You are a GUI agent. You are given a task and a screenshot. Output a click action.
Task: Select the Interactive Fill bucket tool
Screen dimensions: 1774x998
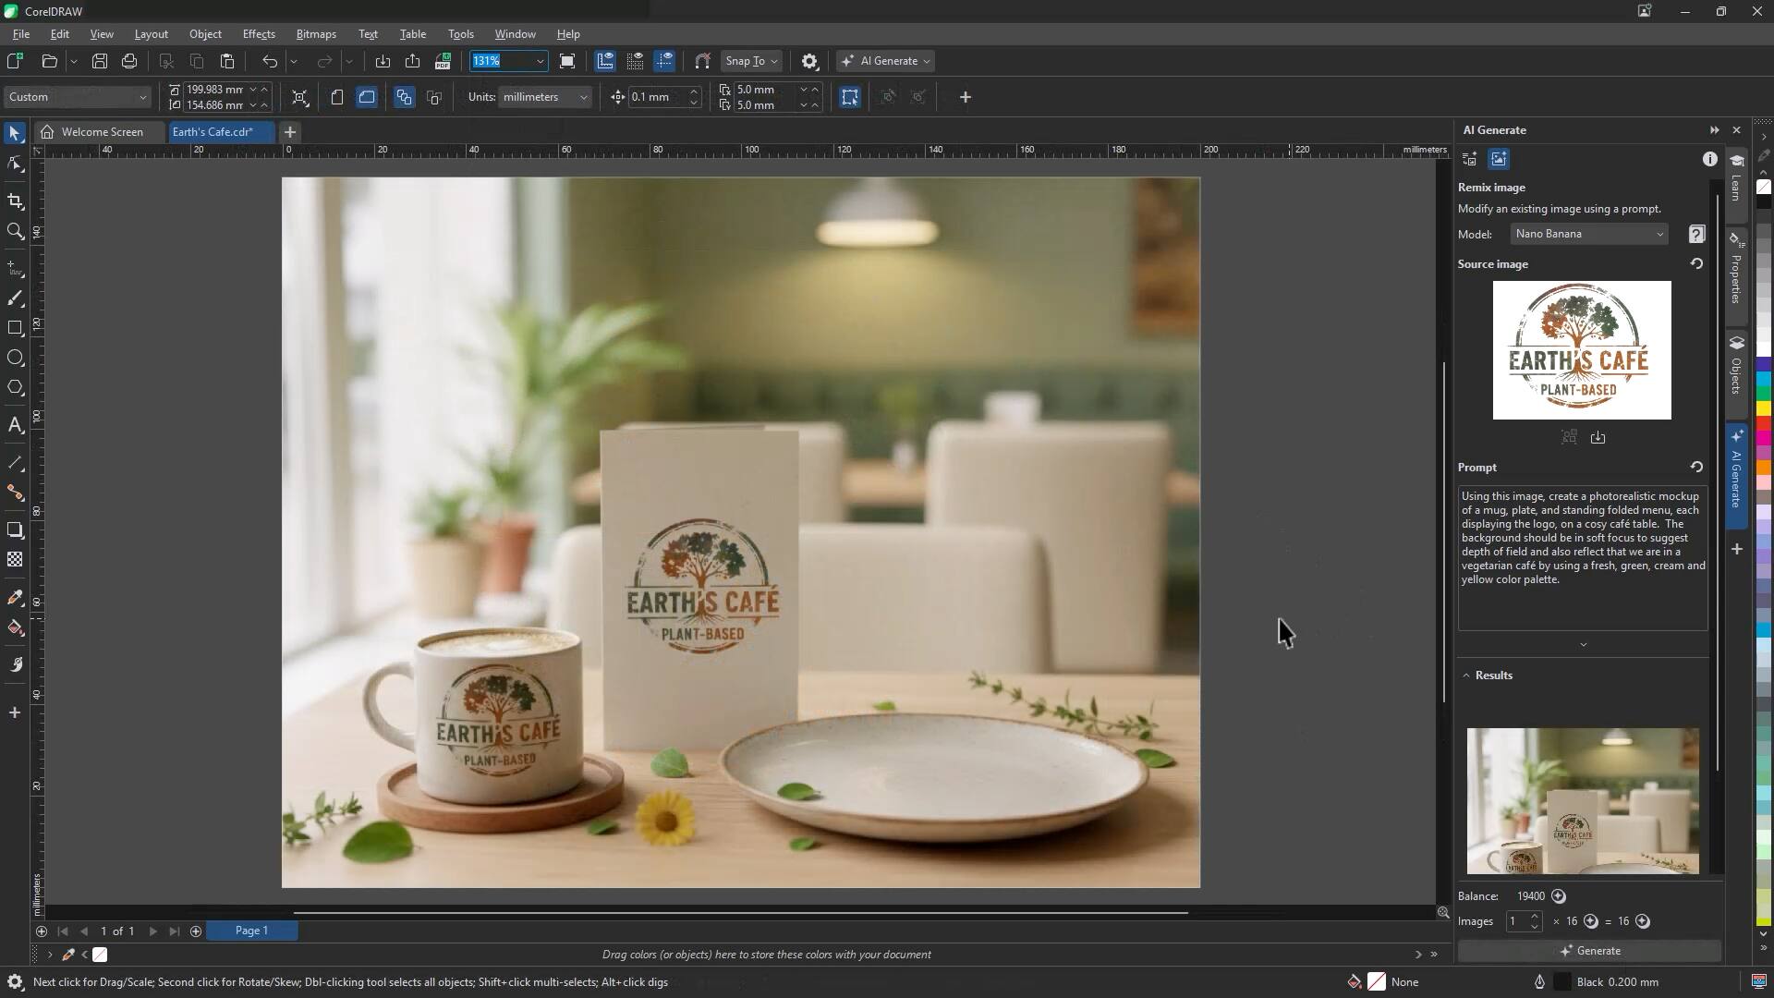[x=15, y=627]
